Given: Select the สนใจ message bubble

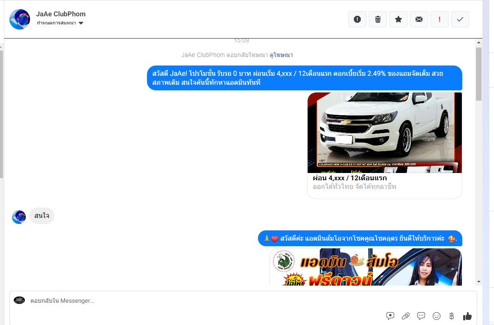Looking at the screenshot, I should pos(42,216).
